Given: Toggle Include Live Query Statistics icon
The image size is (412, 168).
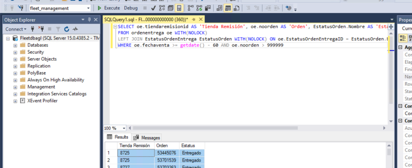Looking at the screenshot, I should click(200, 8).
